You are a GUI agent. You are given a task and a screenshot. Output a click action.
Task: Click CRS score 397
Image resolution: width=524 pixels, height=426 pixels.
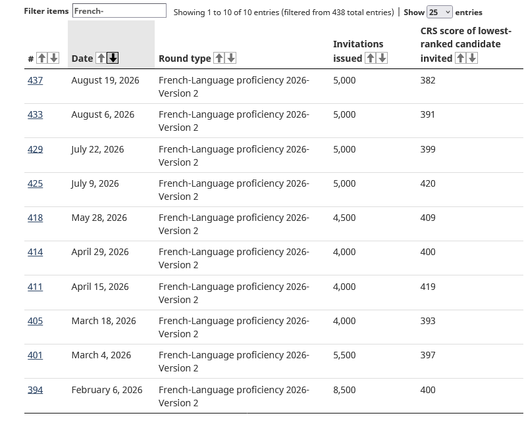pos(428,355)
